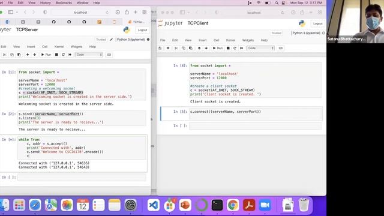Screen dimensions: 384x216
Task: Open History in the macOS menu bar
Action: (x=46, y=2)
